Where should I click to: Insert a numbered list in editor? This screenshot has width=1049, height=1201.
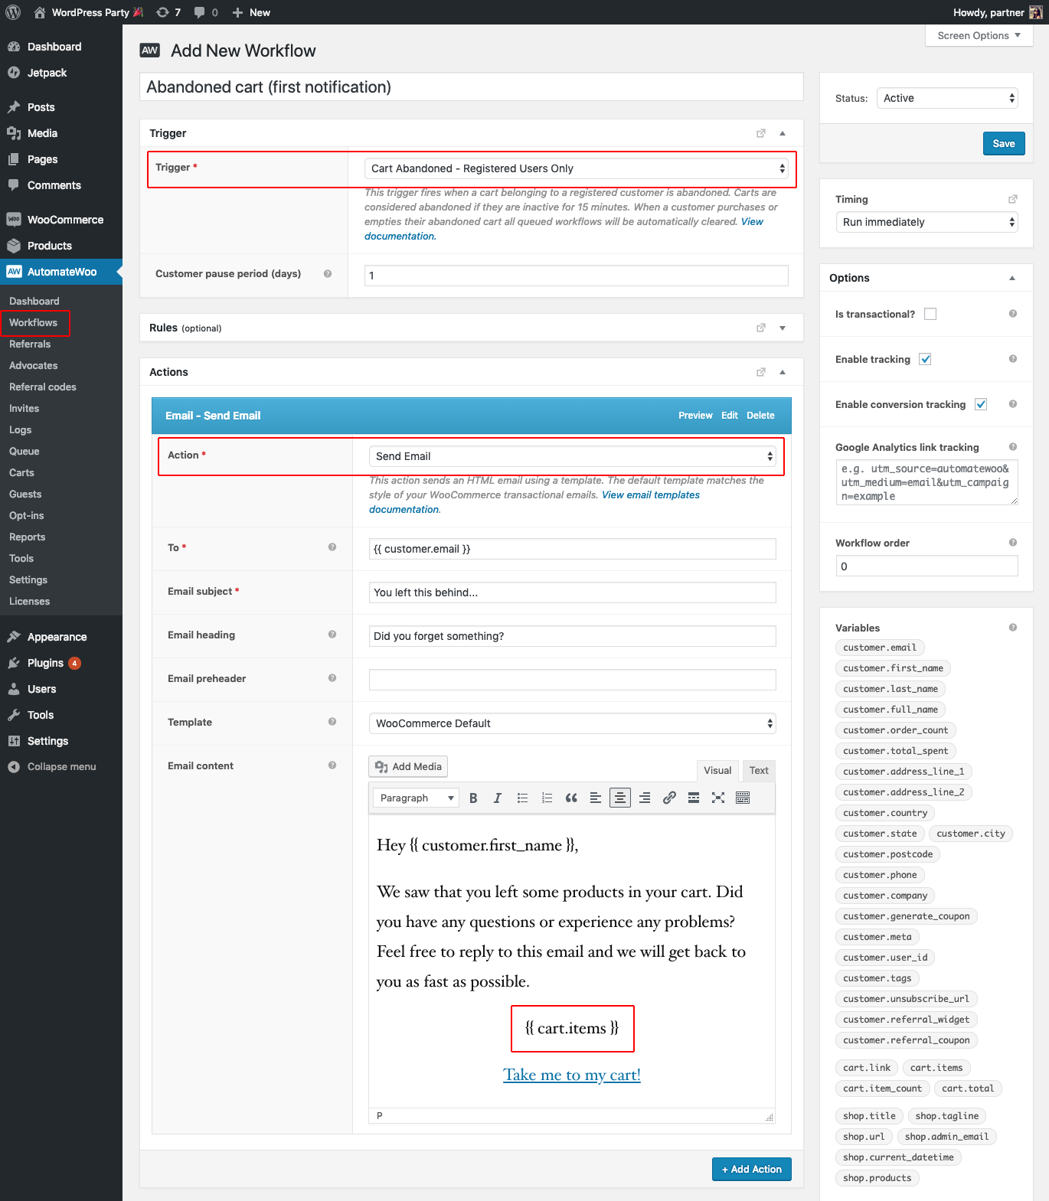tap(547, 798)
